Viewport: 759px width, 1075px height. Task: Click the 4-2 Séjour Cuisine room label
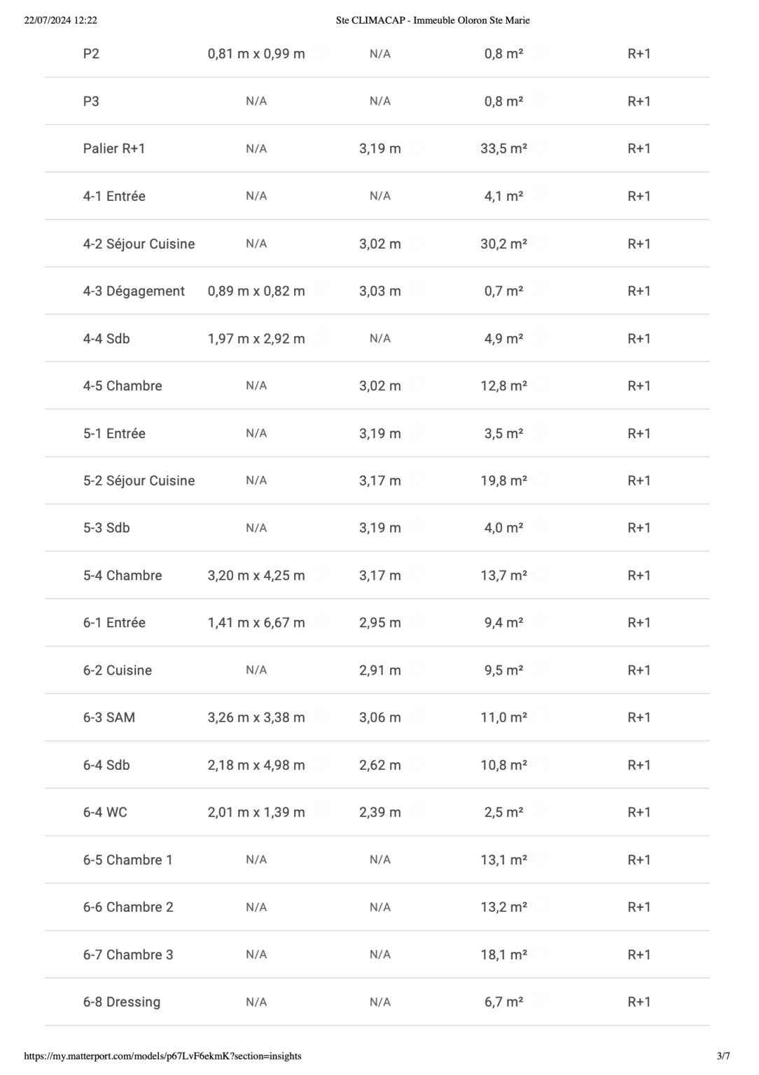139,244
